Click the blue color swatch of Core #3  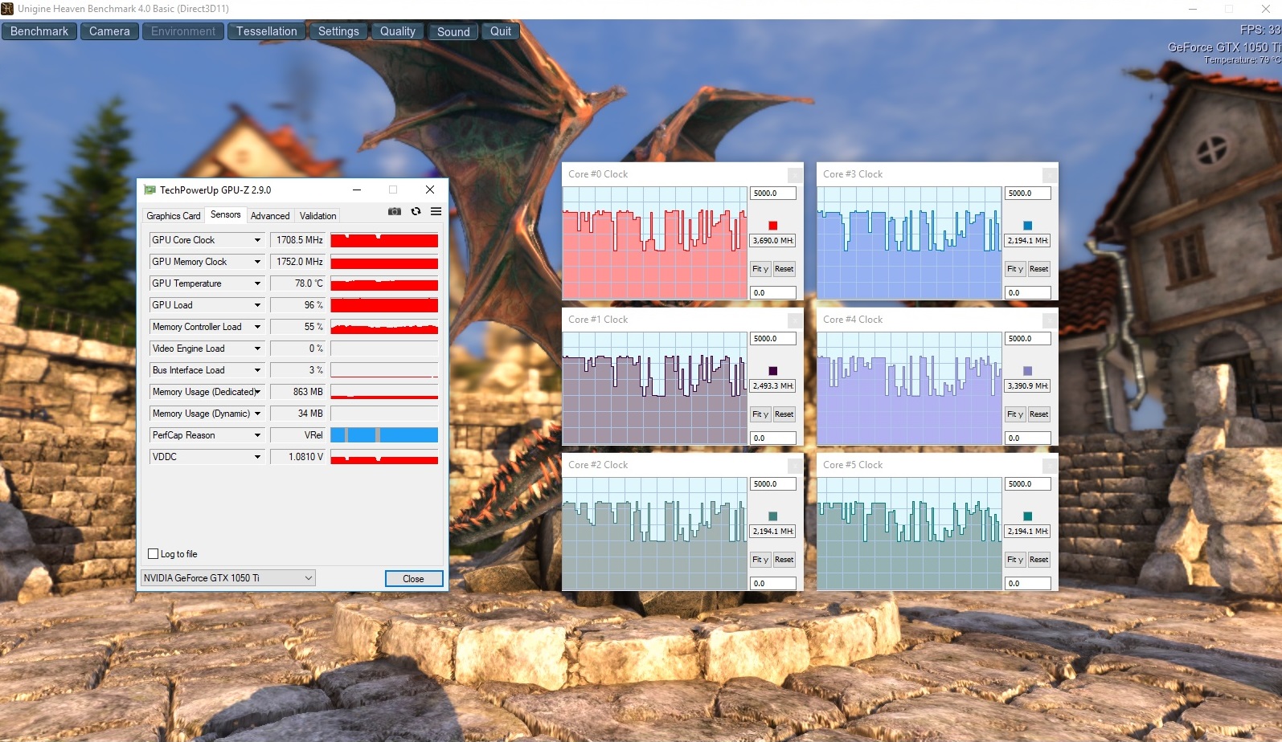[1027, 226]
